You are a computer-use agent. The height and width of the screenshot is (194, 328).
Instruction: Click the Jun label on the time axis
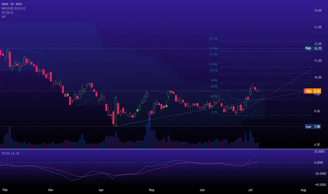202,190
